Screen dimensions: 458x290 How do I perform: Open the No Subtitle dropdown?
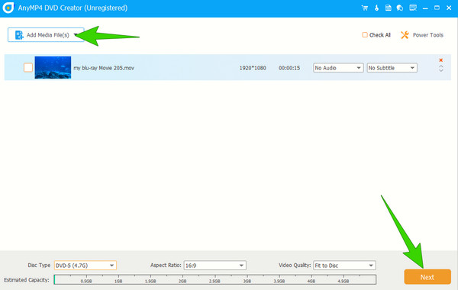point(392,68)
